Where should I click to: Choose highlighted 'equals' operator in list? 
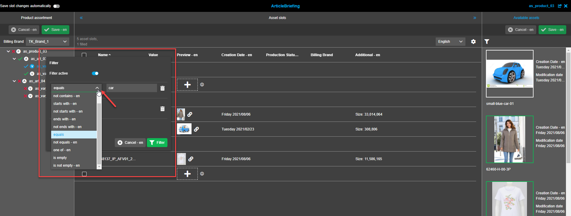point(74,135)
